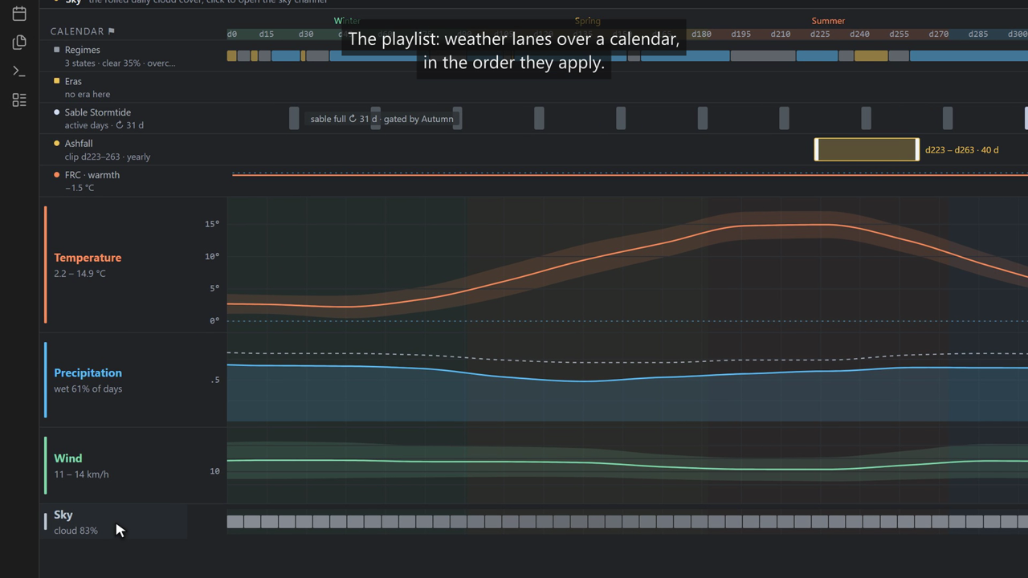The width and height of the screenshot is (1028, 578).
Task: Click the white dot icon beside Sable Stormtide
Action: tap(56, 112)
